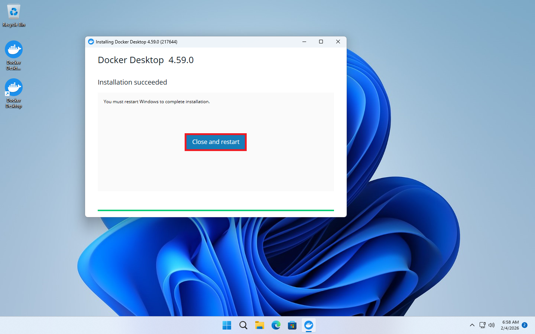This screenshot has width=535, height=334.
Task: Minimize the Docker installer window
Action: [304, 42]
